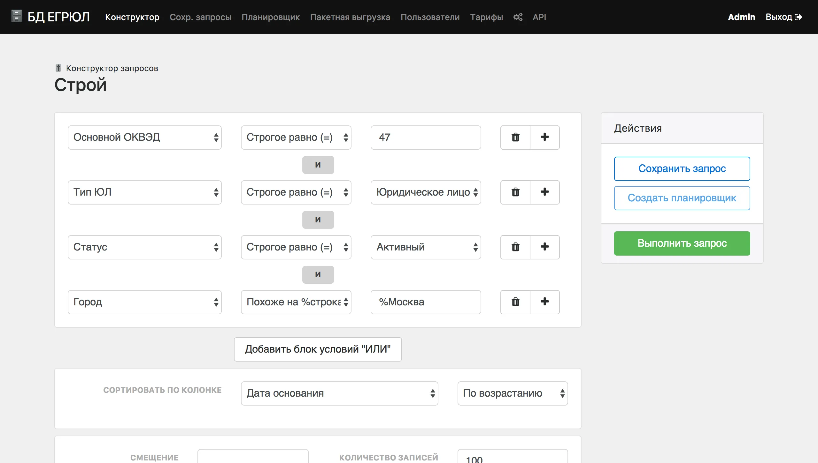Toggle the И operator between ОКВЭД and Тип ЮЛ

pos(318,165)
